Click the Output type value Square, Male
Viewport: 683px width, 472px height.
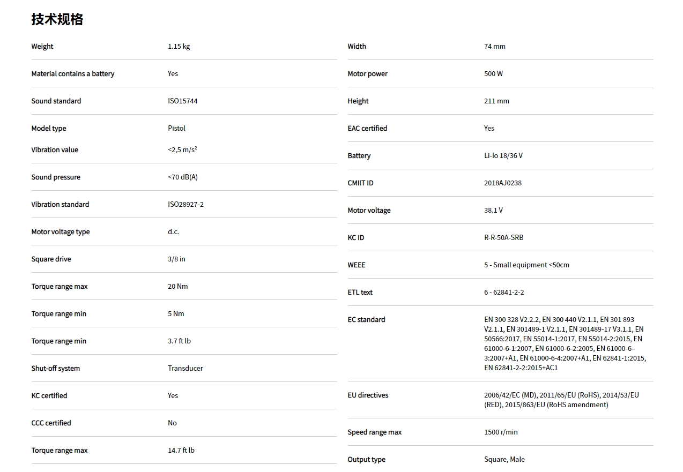point(504,460)
